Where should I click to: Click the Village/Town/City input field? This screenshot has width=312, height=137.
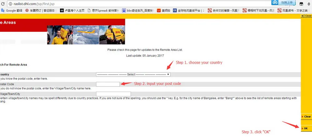114,94
